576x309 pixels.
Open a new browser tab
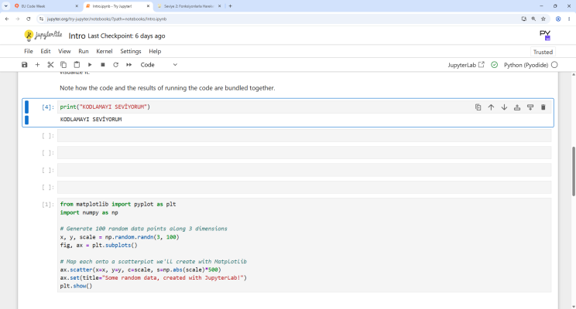231,6
